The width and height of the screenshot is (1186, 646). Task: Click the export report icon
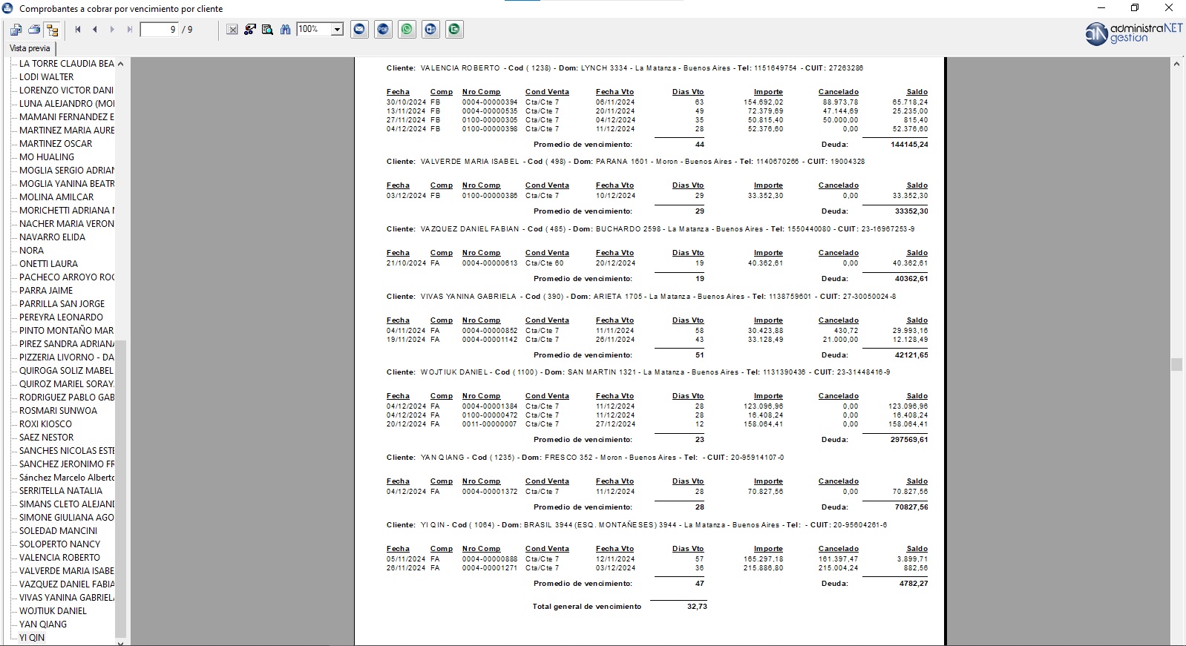[x=16, y=30]
